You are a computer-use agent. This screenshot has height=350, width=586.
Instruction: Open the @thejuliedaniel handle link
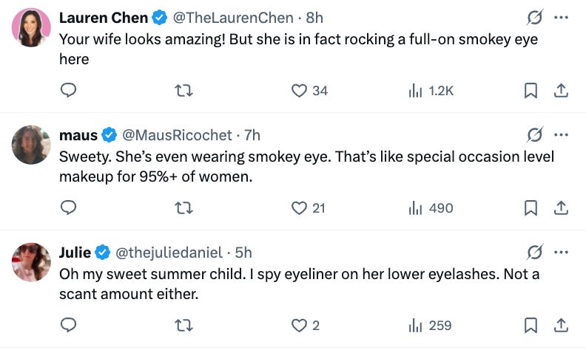169,253
